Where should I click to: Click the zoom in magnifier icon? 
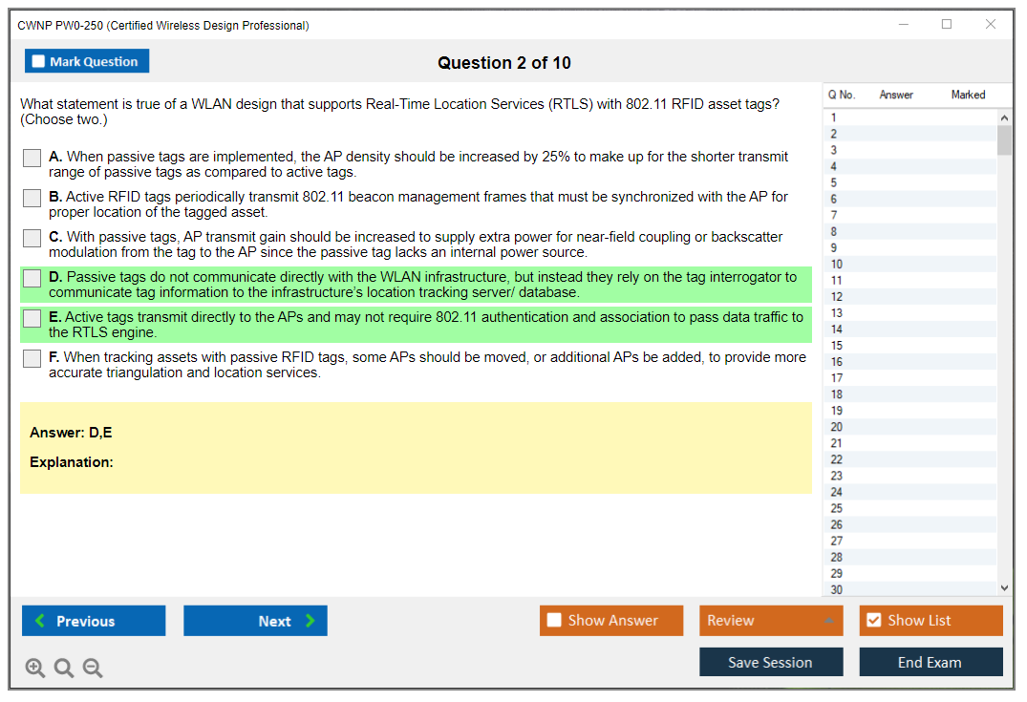[x=35, y=668]
